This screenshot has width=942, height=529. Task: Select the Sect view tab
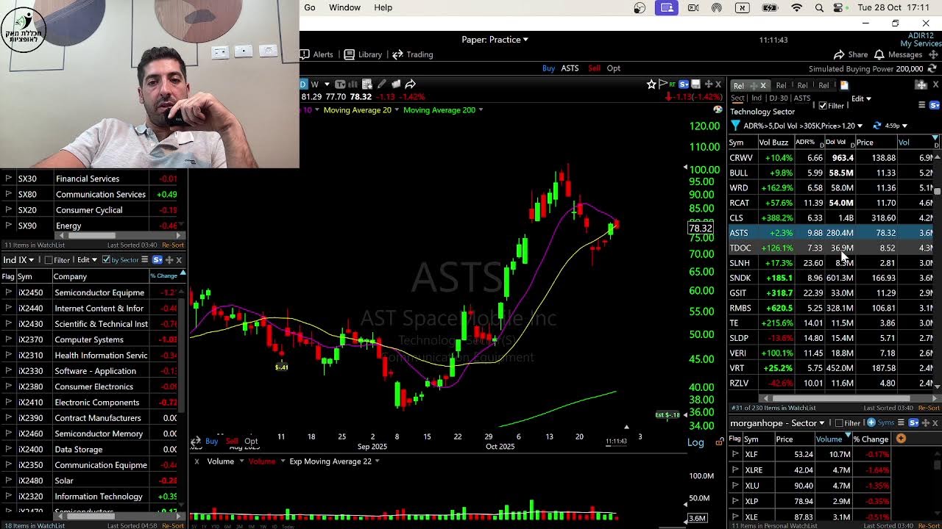click(x=737, y=98)
